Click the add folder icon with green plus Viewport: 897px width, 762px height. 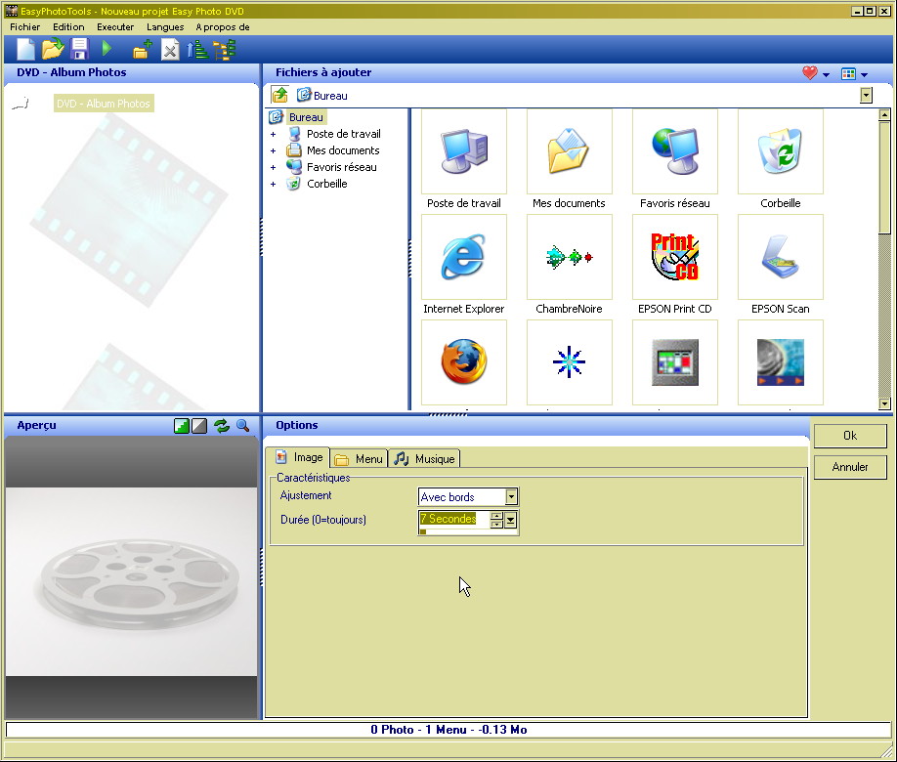[142, 50]
